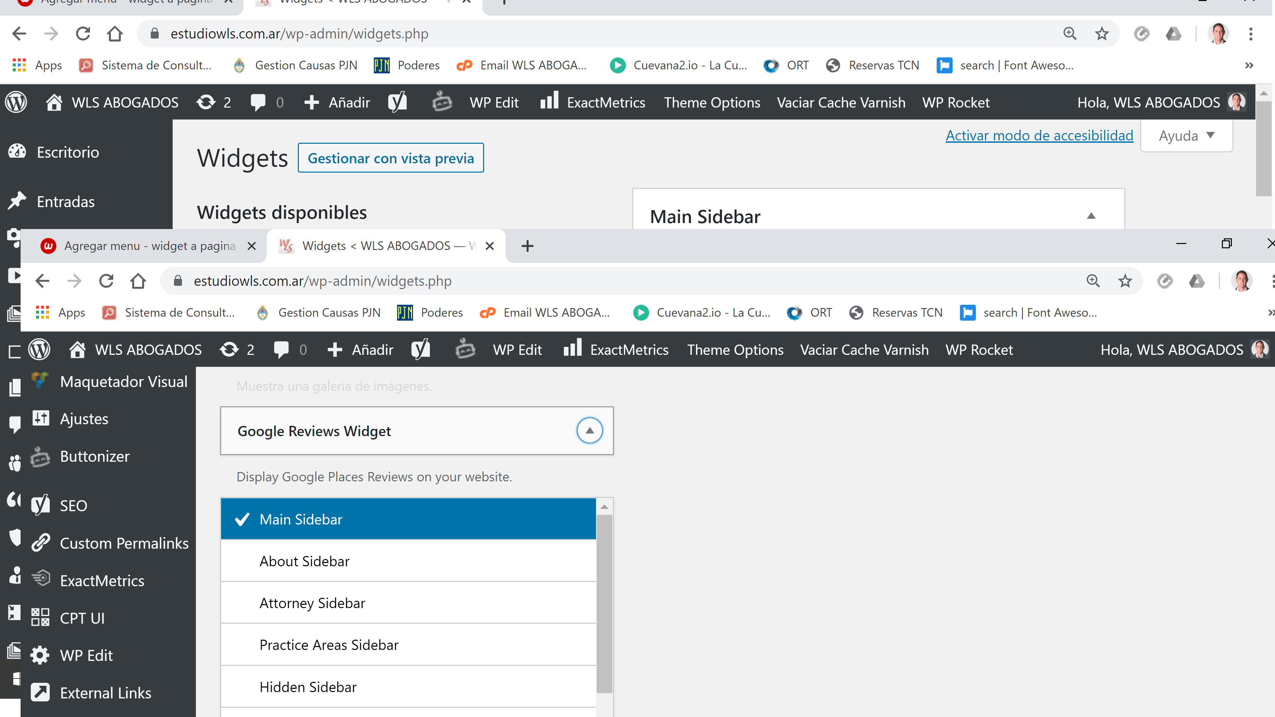1275x717 pixels.
Task: Close Widgets tab in front window
Action: click(490, 246)
